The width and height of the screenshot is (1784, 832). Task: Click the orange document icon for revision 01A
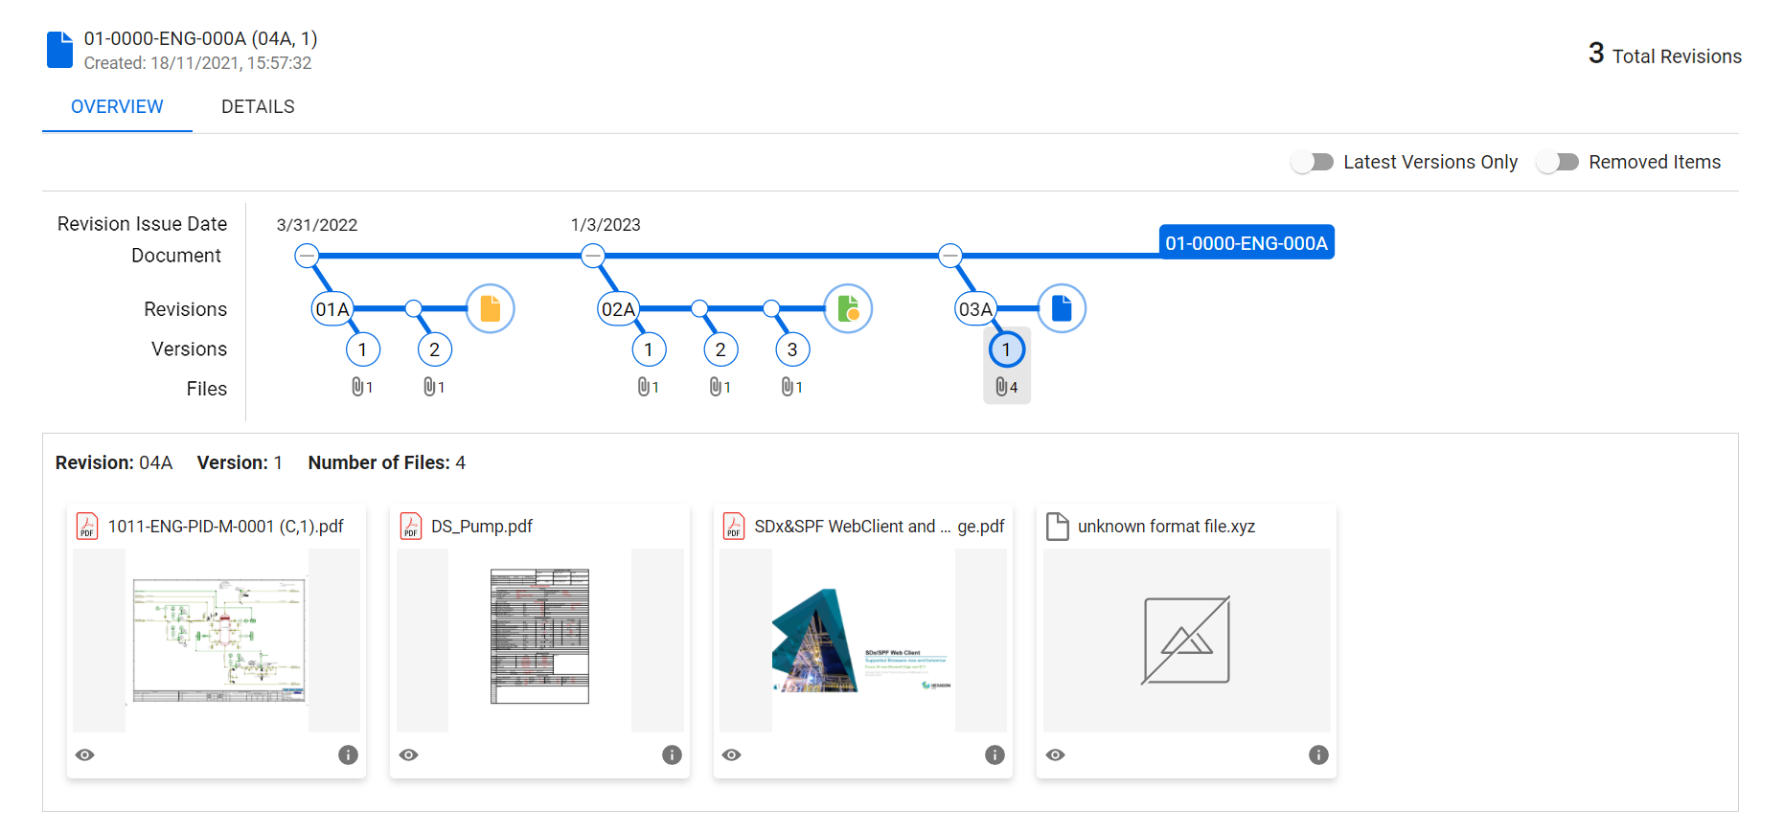click(490, 308)
